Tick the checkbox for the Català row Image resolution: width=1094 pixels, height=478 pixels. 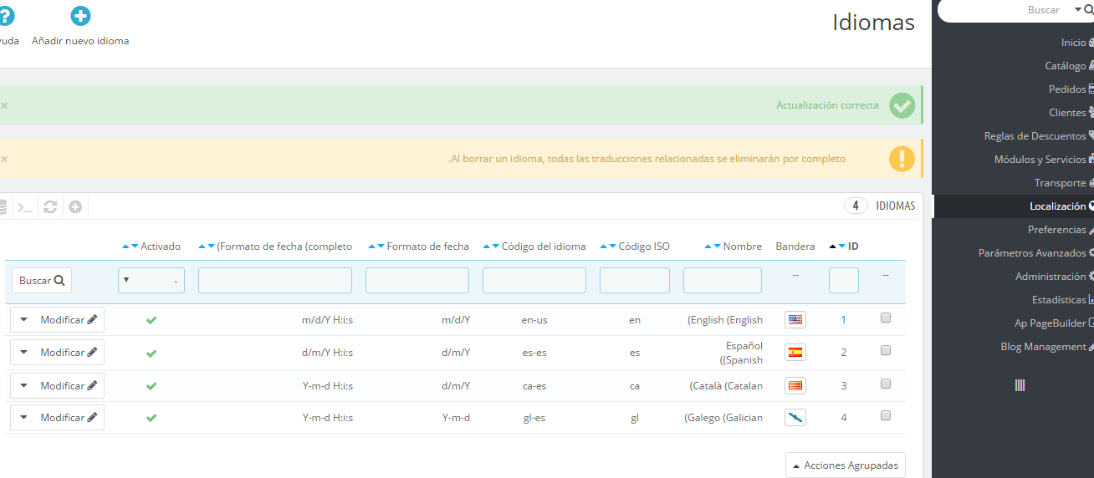(886, 384)
